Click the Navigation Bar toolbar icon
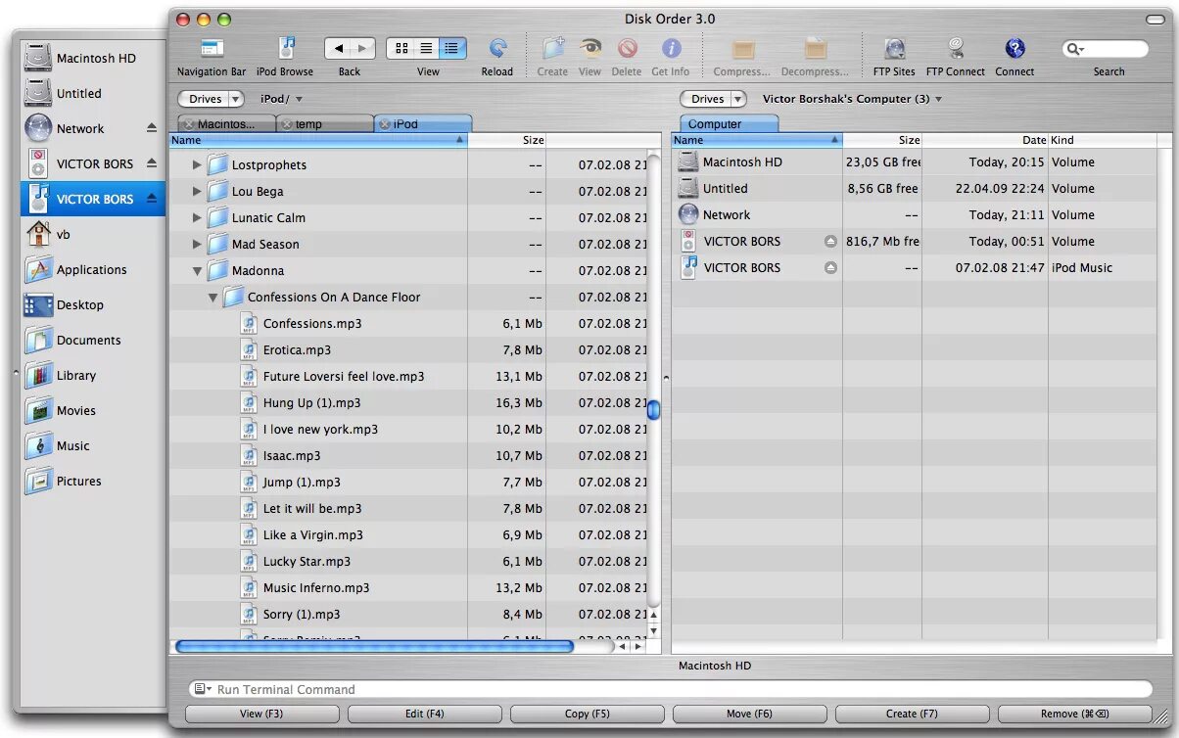Screen dimensions: 1179x738 click(x=211, y=47)
